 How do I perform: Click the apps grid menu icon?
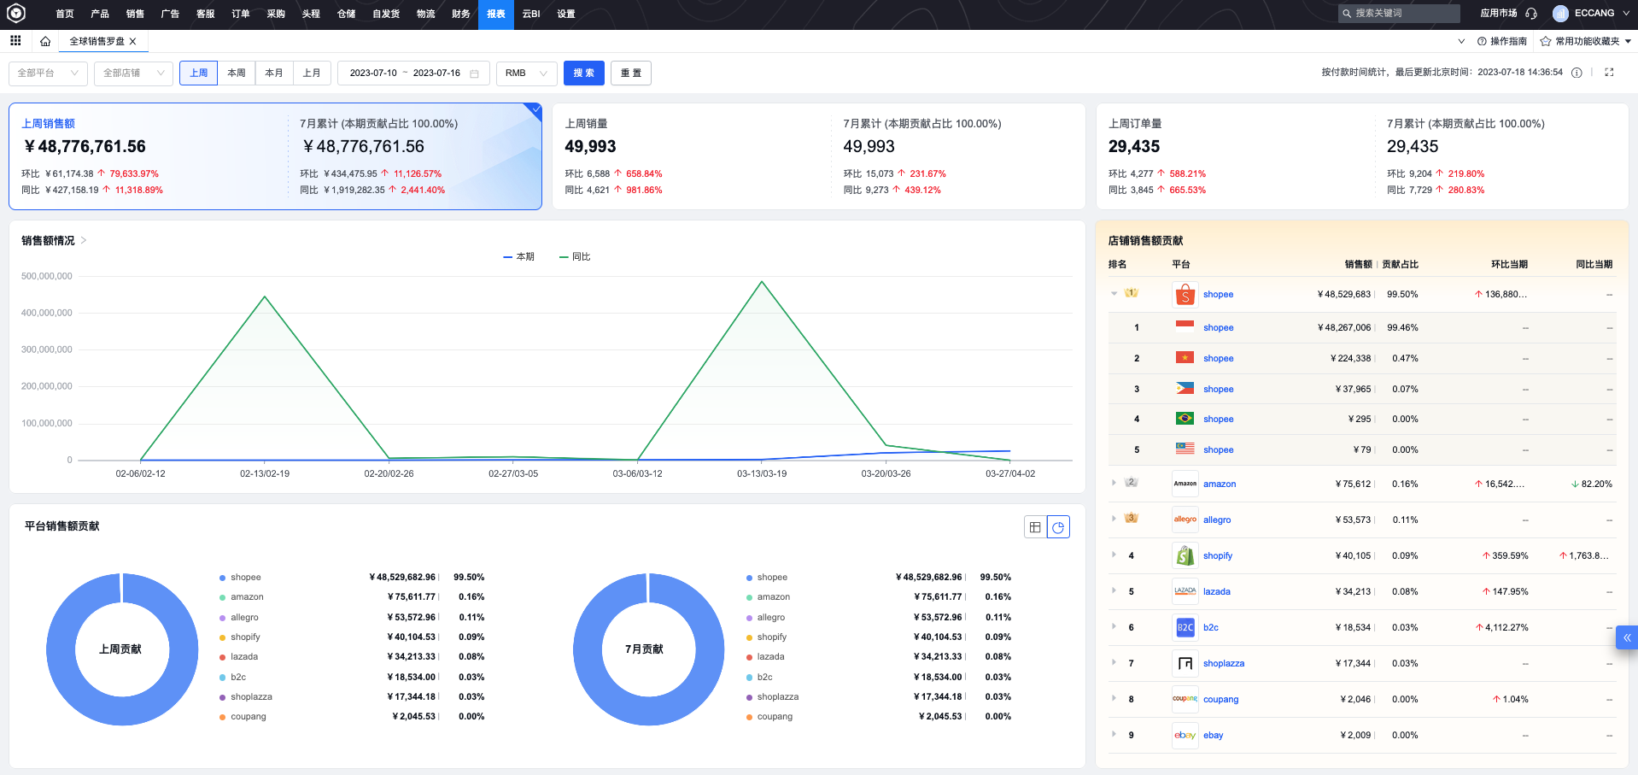point(15,41)
